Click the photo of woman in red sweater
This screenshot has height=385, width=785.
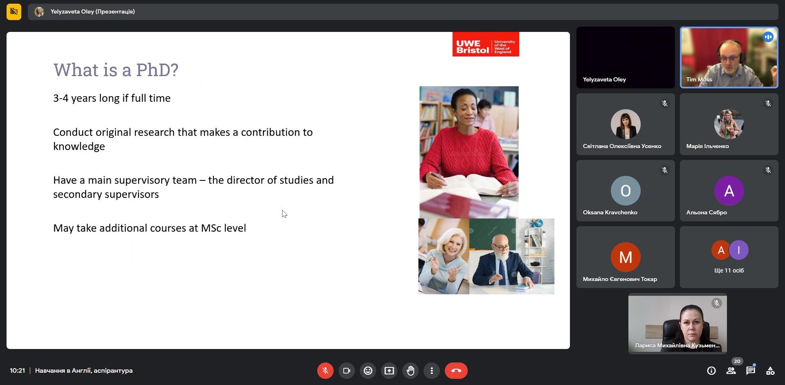[x=469, y=152]
